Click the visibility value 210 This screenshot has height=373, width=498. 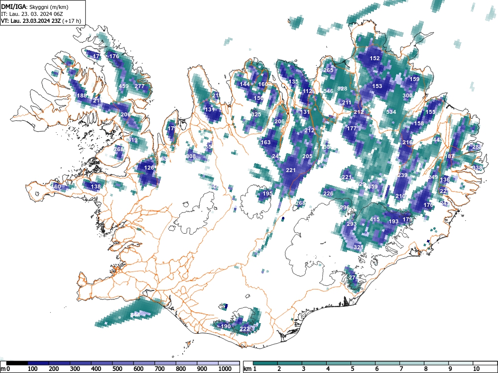tap(400, 195)
